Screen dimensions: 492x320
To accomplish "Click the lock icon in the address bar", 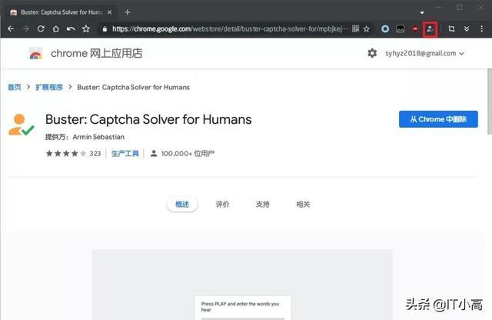I will coord(105,29).
